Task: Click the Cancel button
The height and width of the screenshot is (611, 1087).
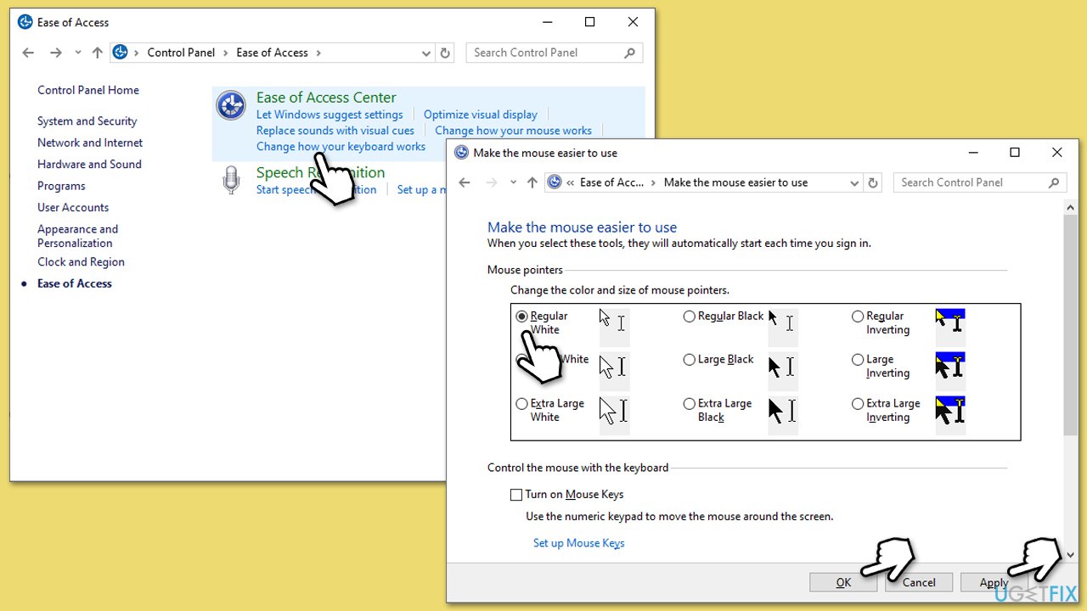Action: (919, 582)
